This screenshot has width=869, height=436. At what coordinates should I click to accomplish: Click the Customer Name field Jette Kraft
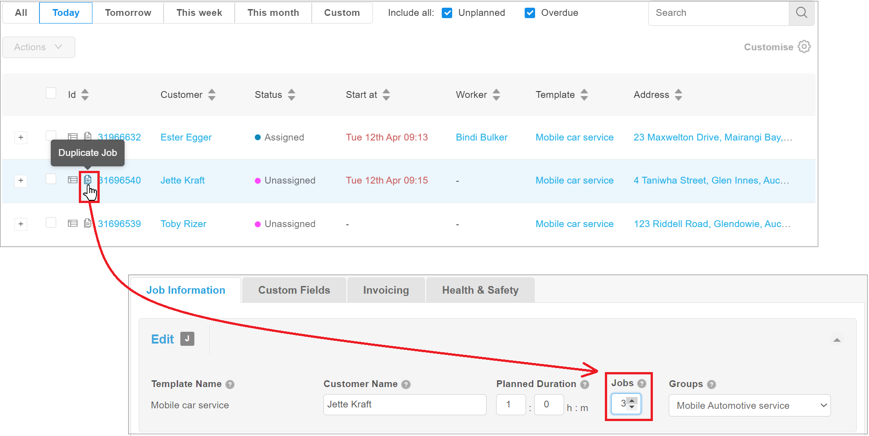405,404
